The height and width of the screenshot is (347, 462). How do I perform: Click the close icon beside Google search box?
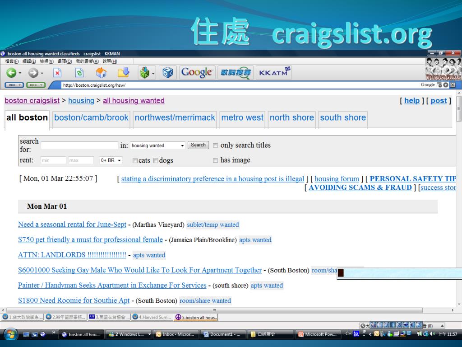coord(453,85)
